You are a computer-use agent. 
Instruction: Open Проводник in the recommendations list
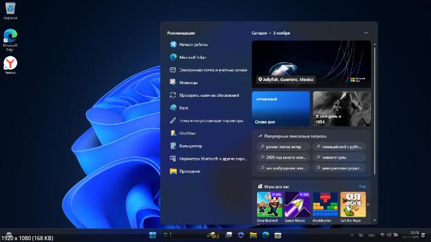[x=189, y=171]
